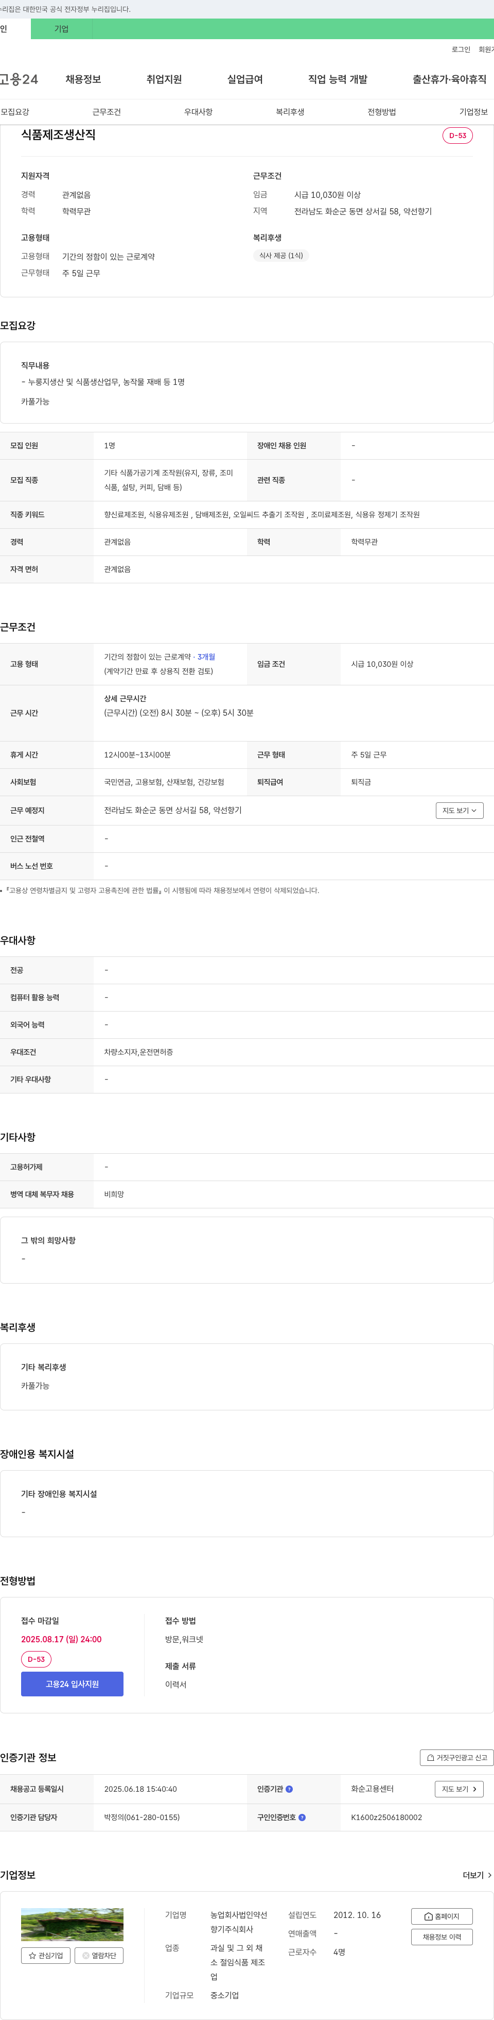
Task: Open the 직업 능력 개발 menu
Action: click(338, 79)
